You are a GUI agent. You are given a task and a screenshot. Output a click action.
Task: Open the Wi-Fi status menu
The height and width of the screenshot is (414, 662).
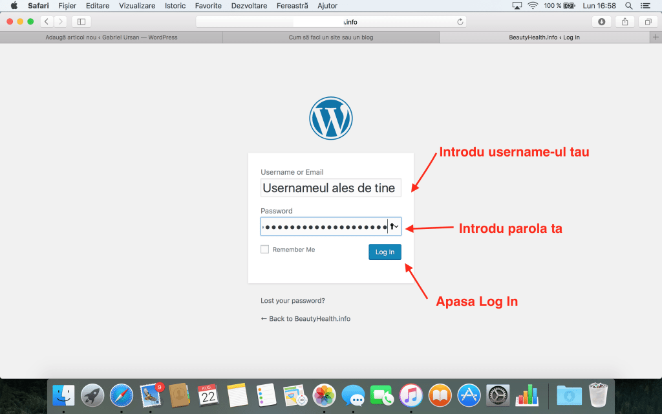(533, 5)
